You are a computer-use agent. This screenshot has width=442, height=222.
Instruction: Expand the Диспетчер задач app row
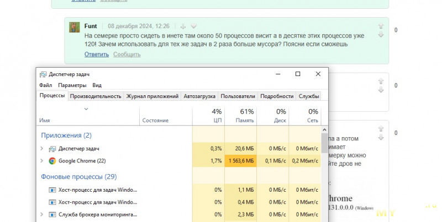pyautogui.click(x=42, y=148)
